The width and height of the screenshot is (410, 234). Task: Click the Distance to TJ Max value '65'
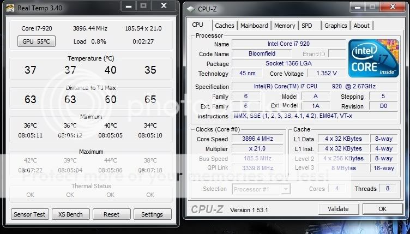150,100
